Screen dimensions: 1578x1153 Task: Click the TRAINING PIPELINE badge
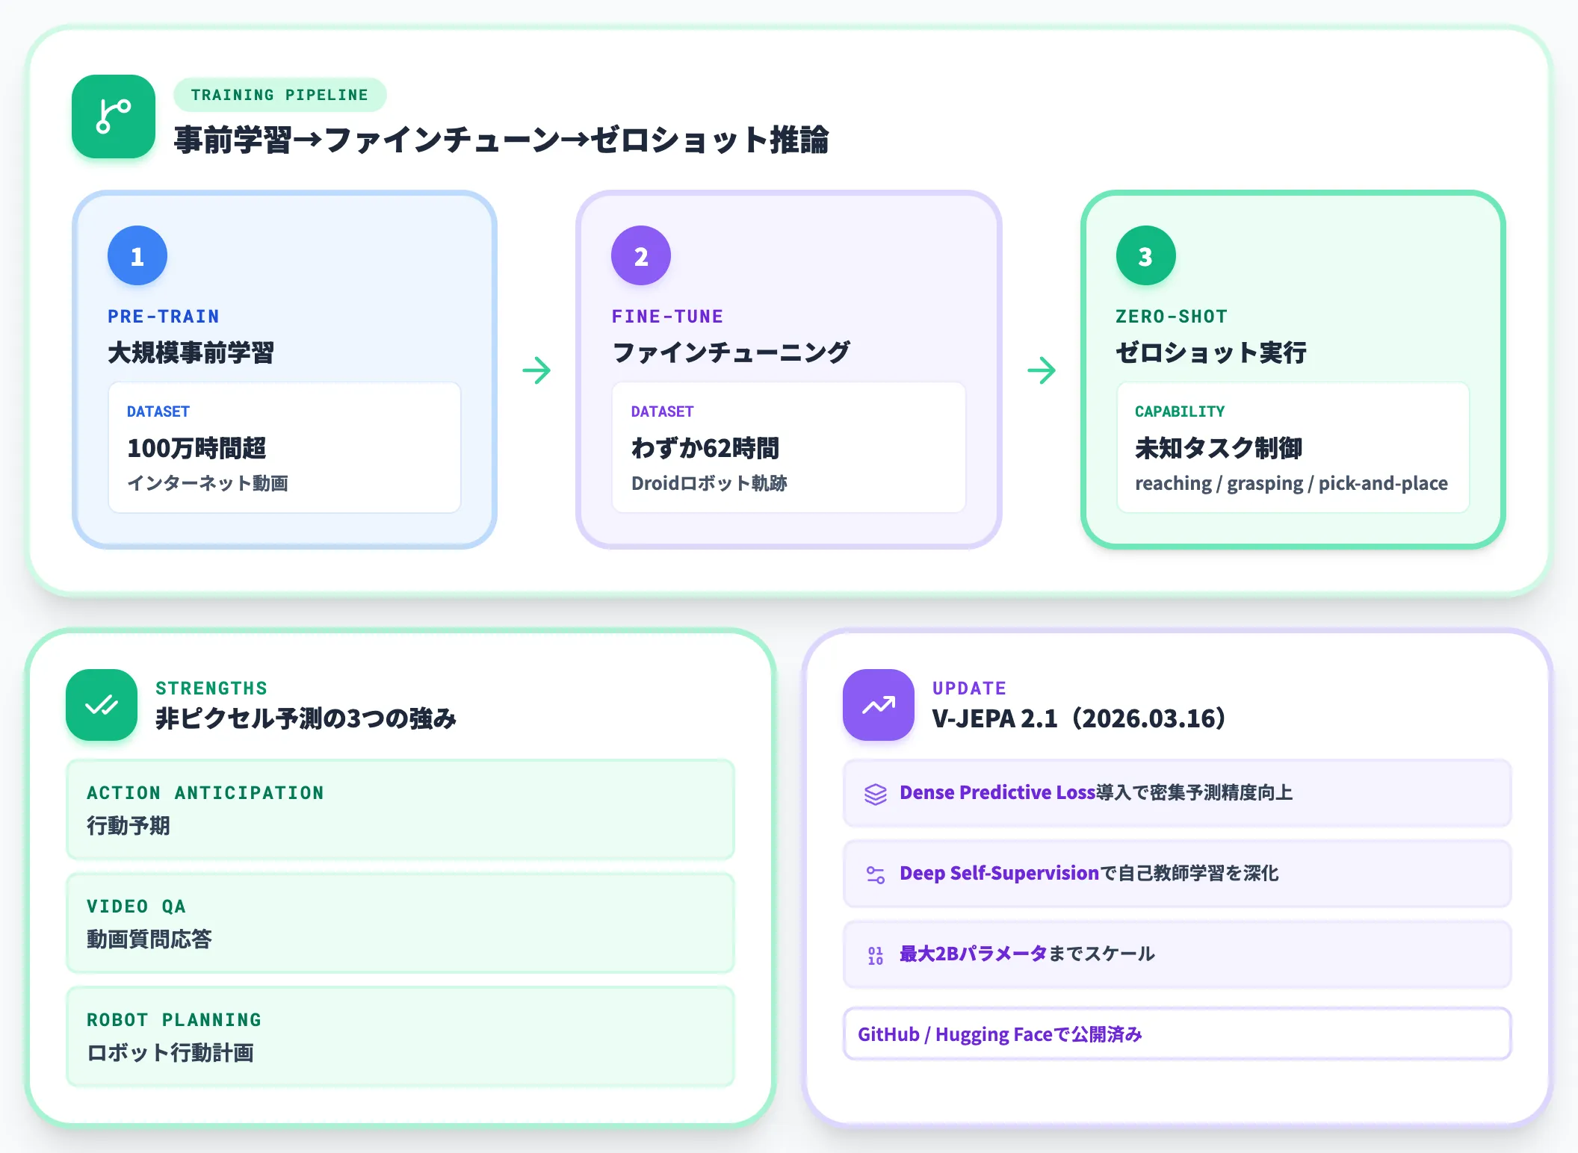point(280,95)
